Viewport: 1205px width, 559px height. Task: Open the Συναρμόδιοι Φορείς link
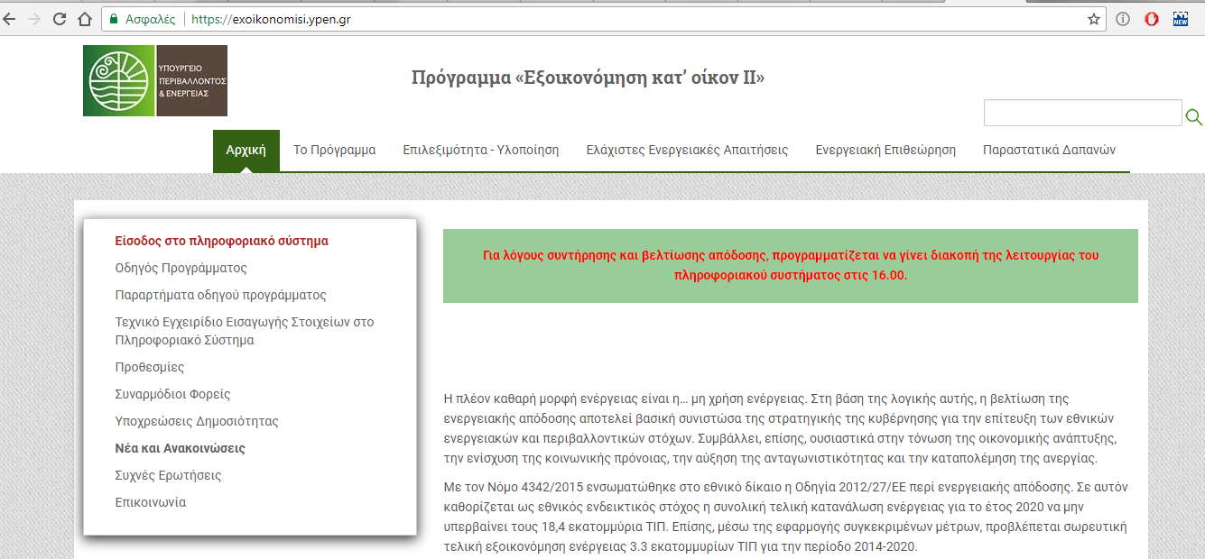pos(173,394)
